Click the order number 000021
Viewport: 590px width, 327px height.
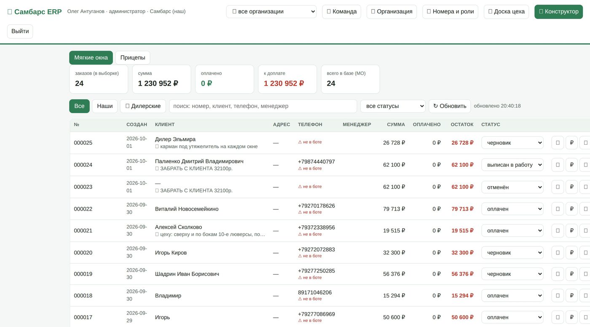coord(83,230)
